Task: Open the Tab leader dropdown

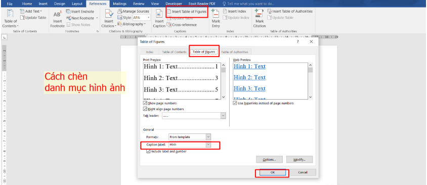Action: 223,116
